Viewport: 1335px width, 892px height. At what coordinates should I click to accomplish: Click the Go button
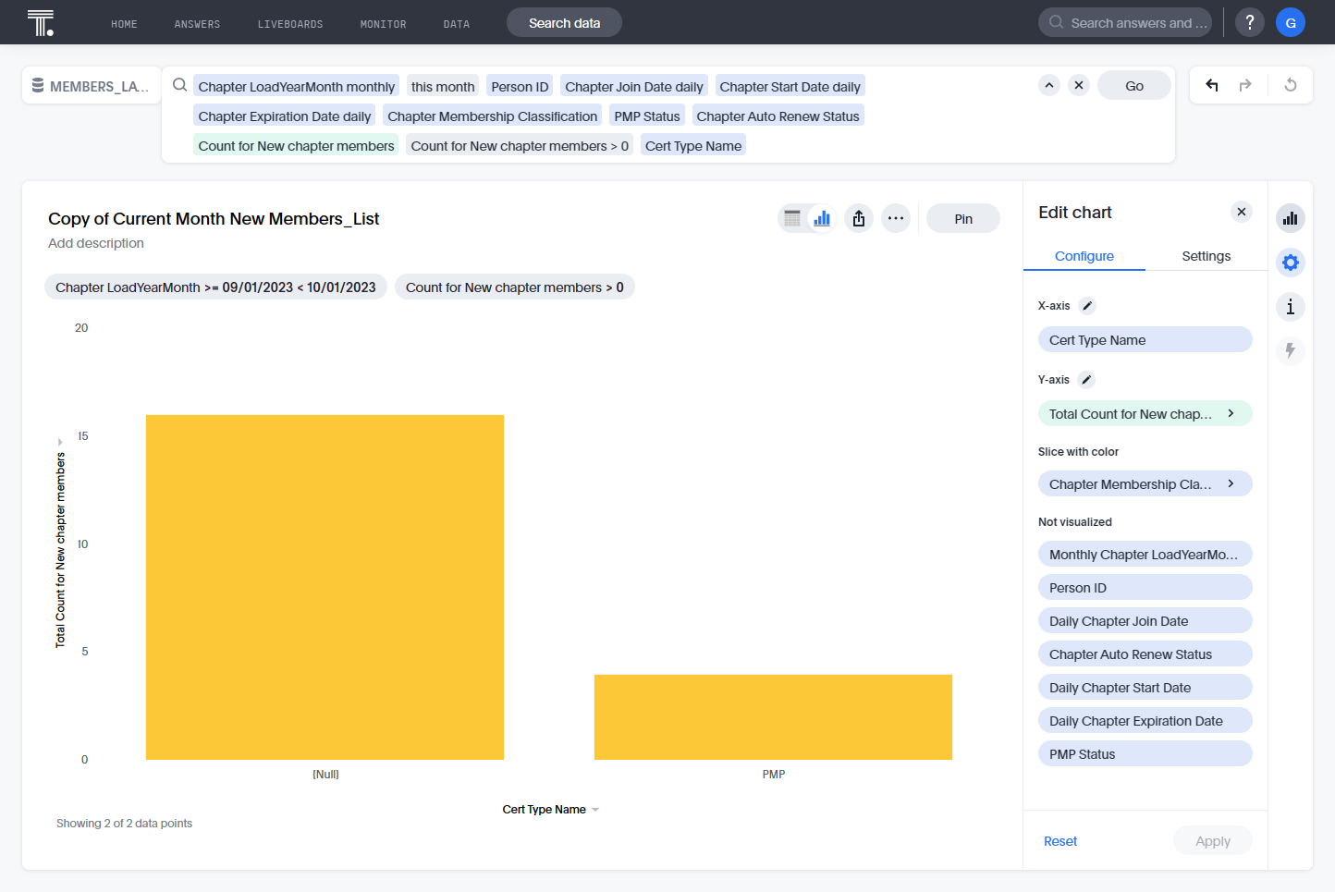(1134, 85)
